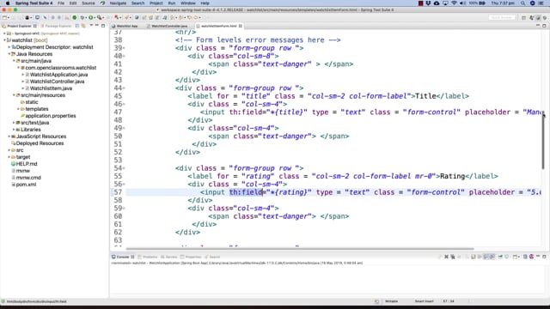Click the green Run toolbar icon

click(x=91, y=17)
